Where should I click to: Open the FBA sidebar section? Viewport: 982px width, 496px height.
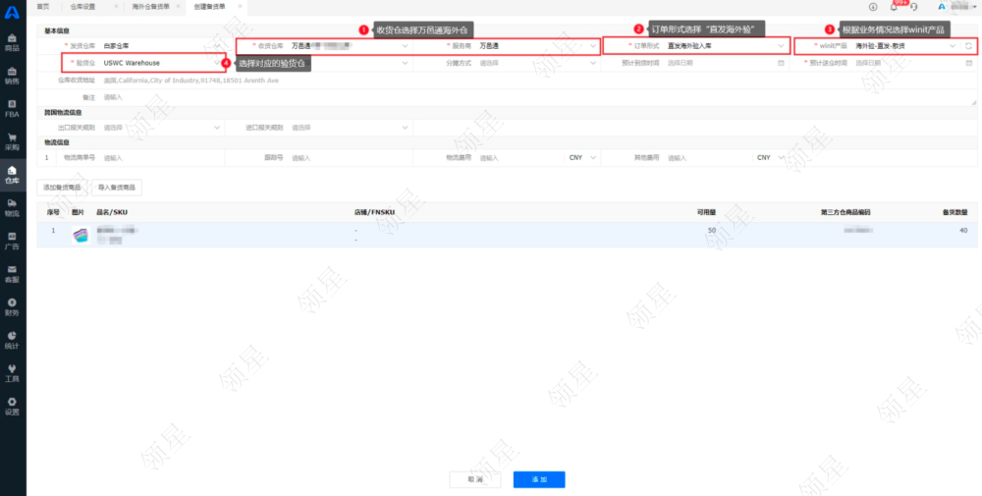(12, 108)
